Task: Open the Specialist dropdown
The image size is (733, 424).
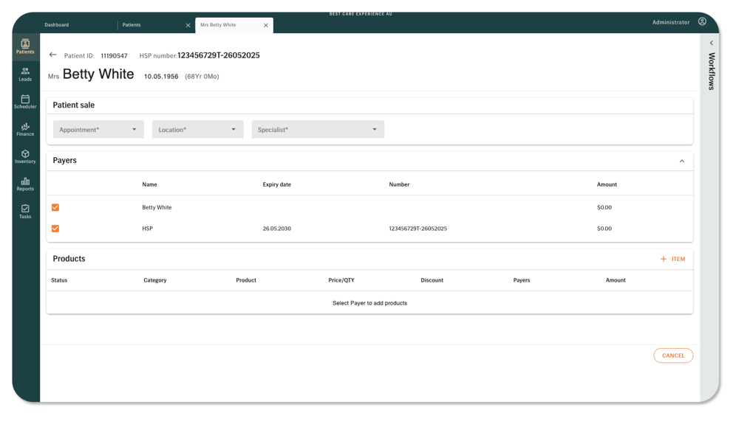Action: click(x=318, y=130)
